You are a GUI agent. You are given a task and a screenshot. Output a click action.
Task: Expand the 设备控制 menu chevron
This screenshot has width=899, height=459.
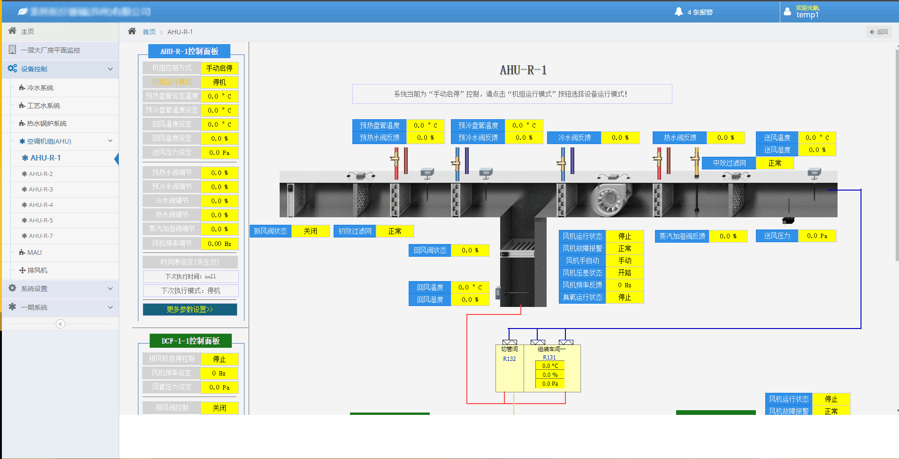pyautogui.click(x=110, y=69)
